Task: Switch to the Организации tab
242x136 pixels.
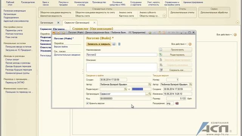Action: click(47, 23)
